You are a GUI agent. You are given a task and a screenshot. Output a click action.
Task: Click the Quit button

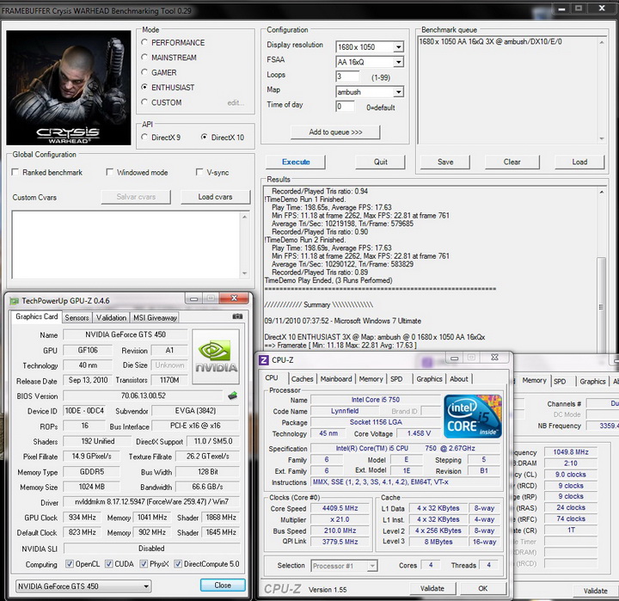coord(380,162)
